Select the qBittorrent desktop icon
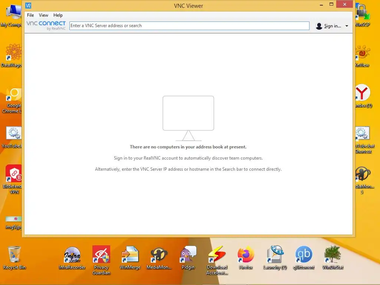This screenshot has width=380, height=285. coord(304,258)
